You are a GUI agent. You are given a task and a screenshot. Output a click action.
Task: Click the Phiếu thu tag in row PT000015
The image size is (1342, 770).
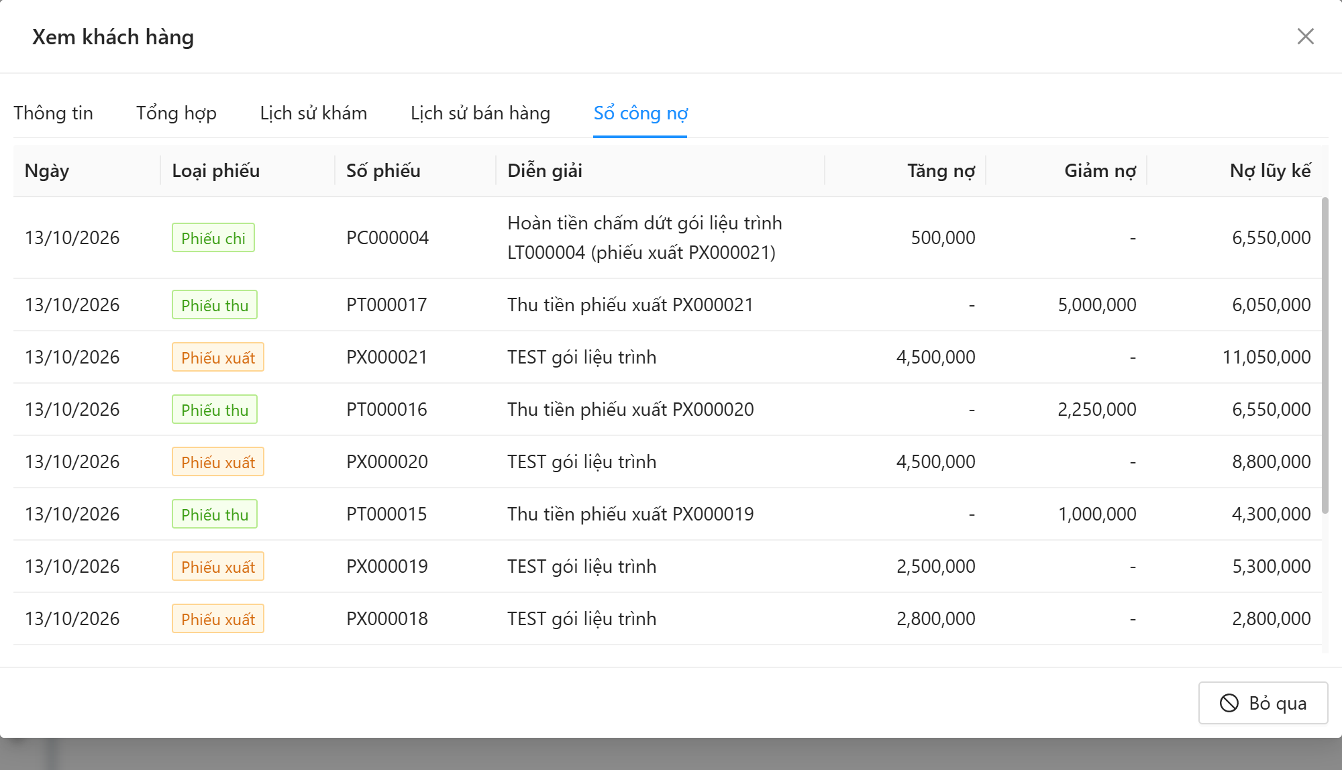pos(215,514)
